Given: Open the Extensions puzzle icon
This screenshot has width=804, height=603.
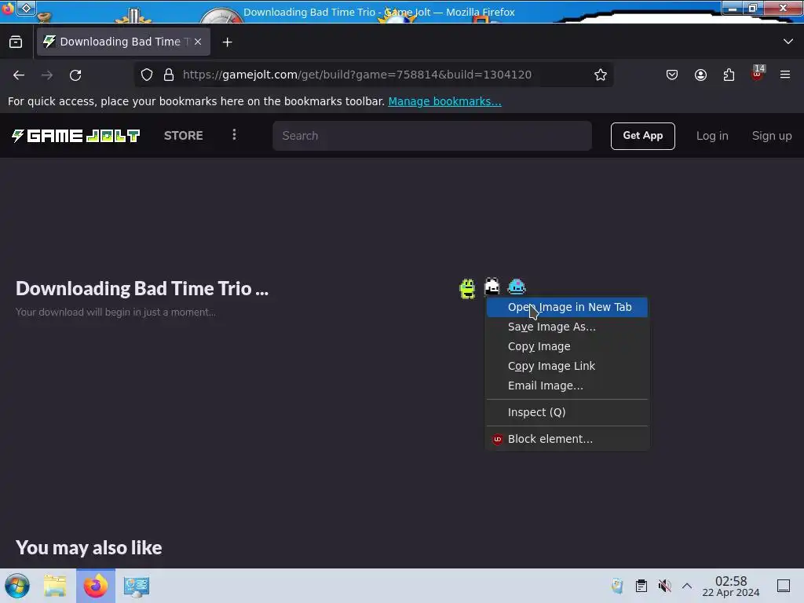Looking at the screenshot, I should (729, 75).
